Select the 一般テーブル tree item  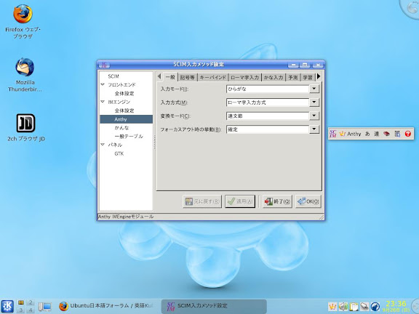pyautogui.click(x=129, y=136)
